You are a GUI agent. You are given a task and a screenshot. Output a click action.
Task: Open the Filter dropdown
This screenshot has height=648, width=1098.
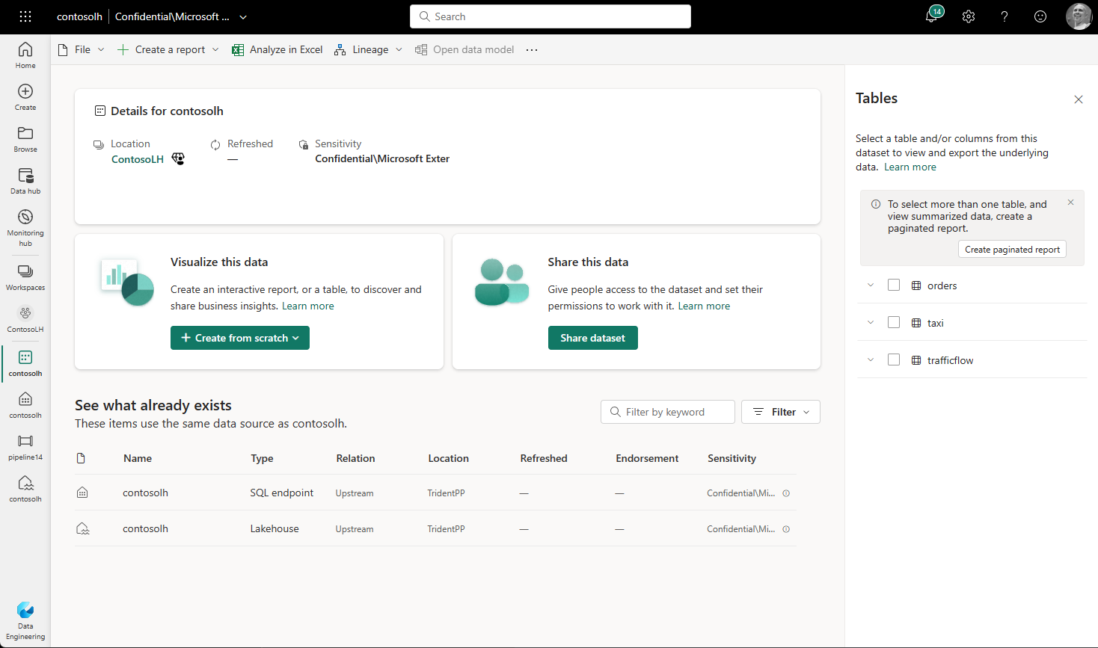(x=781, y=412)
